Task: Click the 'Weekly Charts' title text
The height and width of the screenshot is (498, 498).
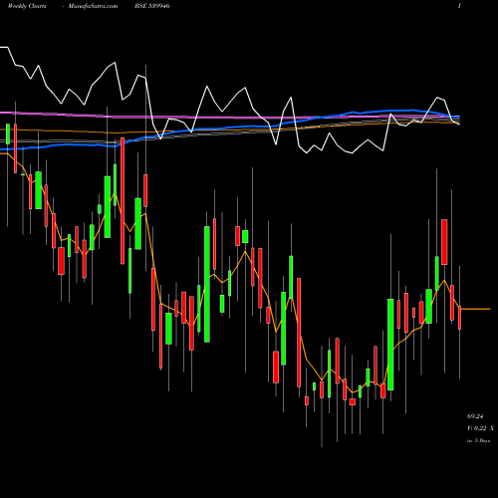Action: tap(27, 6)
